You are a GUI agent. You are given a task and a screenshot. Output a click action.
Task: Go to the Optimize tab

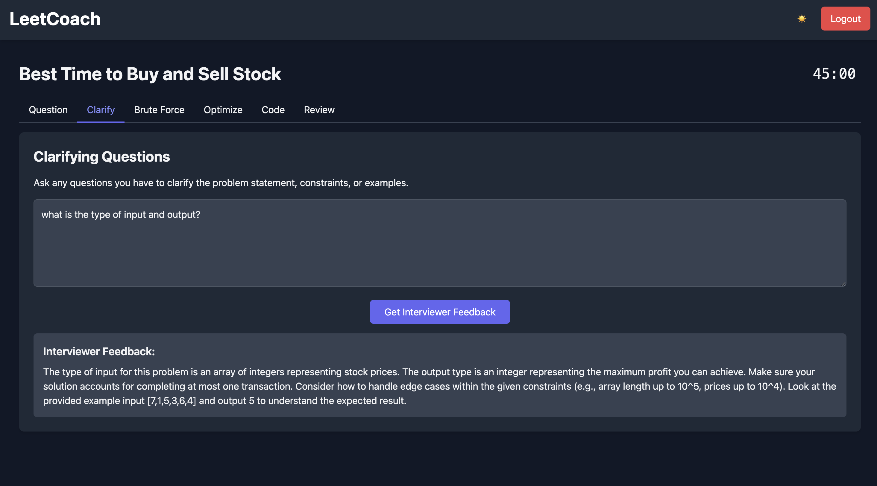[x=223, y=110]
